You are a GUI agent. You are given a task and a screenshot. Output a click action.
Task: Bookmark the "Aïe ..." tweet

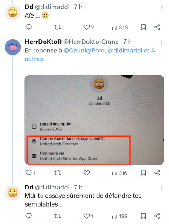(x=144, y=27)
